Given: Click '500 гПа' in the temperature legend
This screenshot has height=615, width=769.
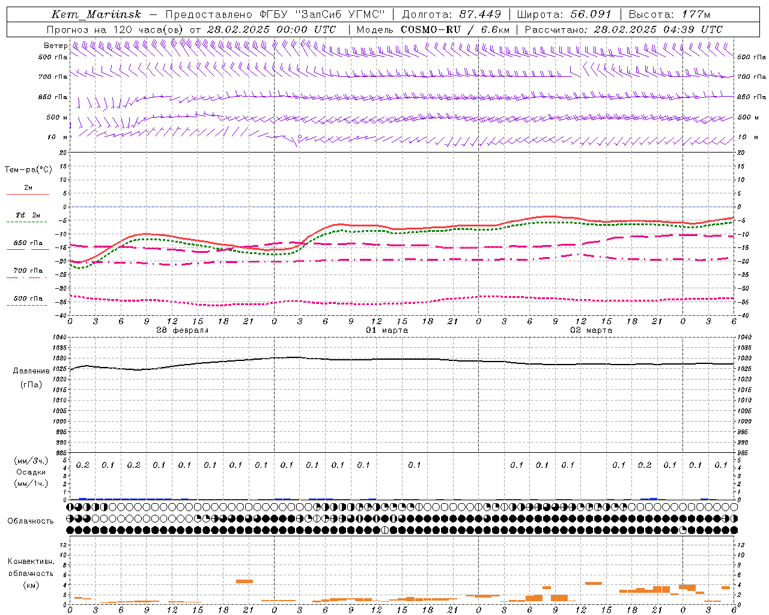Looking at the screenshot, I should click(28, 298).
